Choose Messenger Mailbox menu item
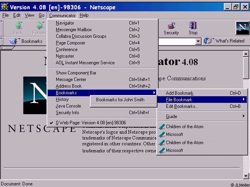Image resolution: width=250 pixels, height=187 pixels. tap(102, 30)
